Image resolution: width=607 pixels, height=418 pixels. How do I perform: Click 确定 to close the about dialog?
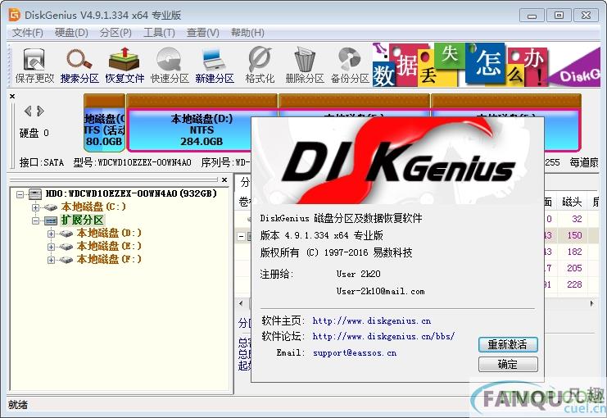point(508,365)
